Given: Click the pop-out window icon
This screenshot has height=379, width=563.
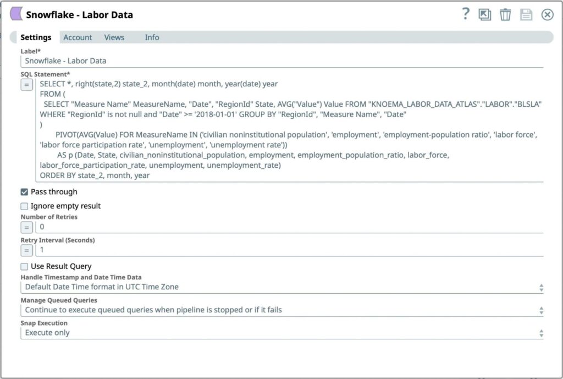Looking at the screenshot, I should (x=485, y=15).
